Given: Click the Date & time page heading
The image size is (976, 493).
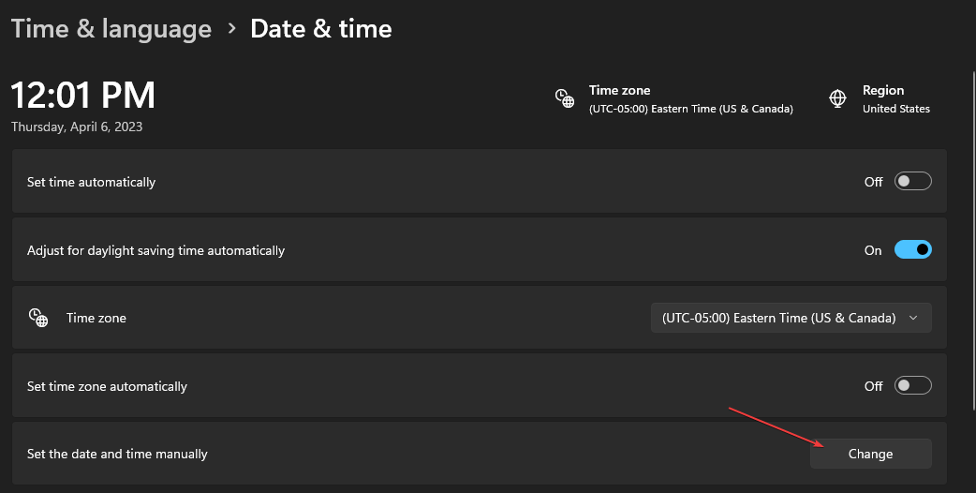Looking at the screenshot, I should pyautogui.click(x=321, y=29).
